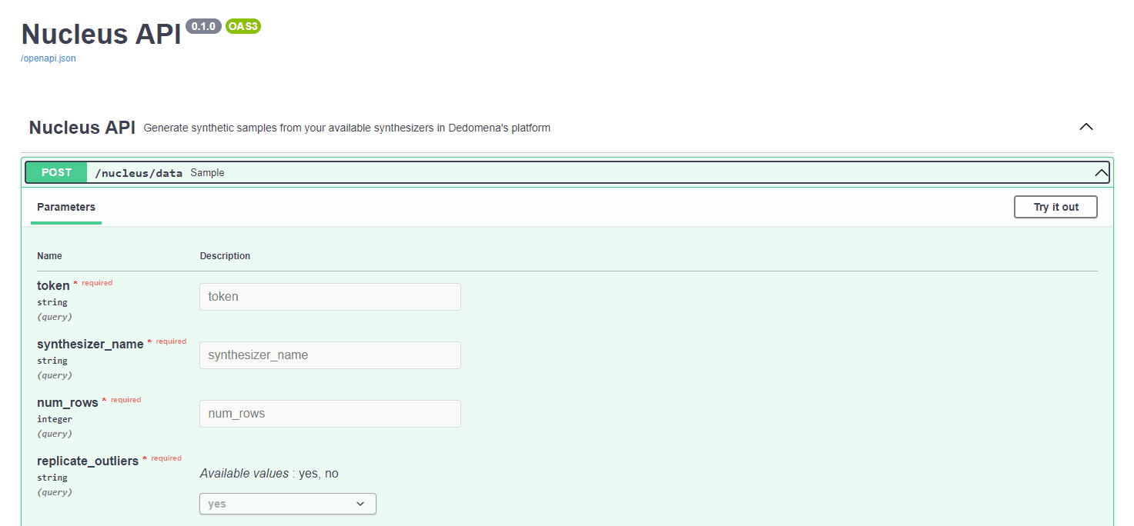
Task: Focus the num_rows input field
Action: point(330,414)
